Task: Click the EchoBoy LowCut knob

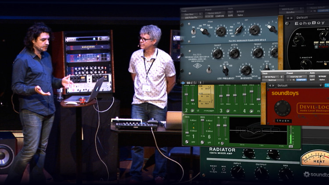Action: pos(306,64)
